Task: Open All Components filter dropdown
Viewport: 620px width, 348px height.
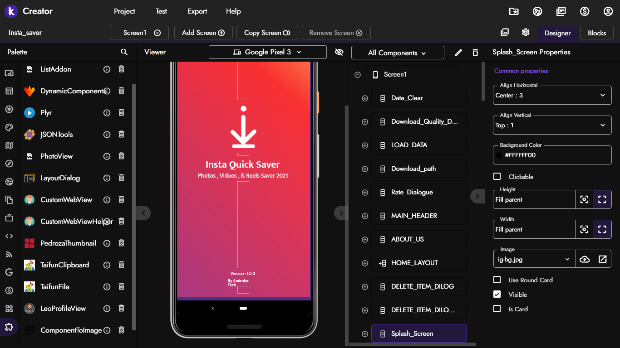Action: 398,53
